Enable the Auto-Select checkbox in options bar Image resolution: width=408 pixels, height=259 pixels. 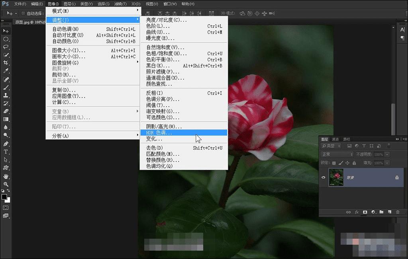pyautogui.click(x=23, y=14)
